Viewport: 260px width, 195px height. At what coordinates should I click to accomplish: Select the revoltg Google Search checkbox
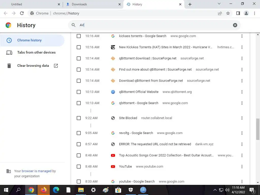(x=79, y=133)
